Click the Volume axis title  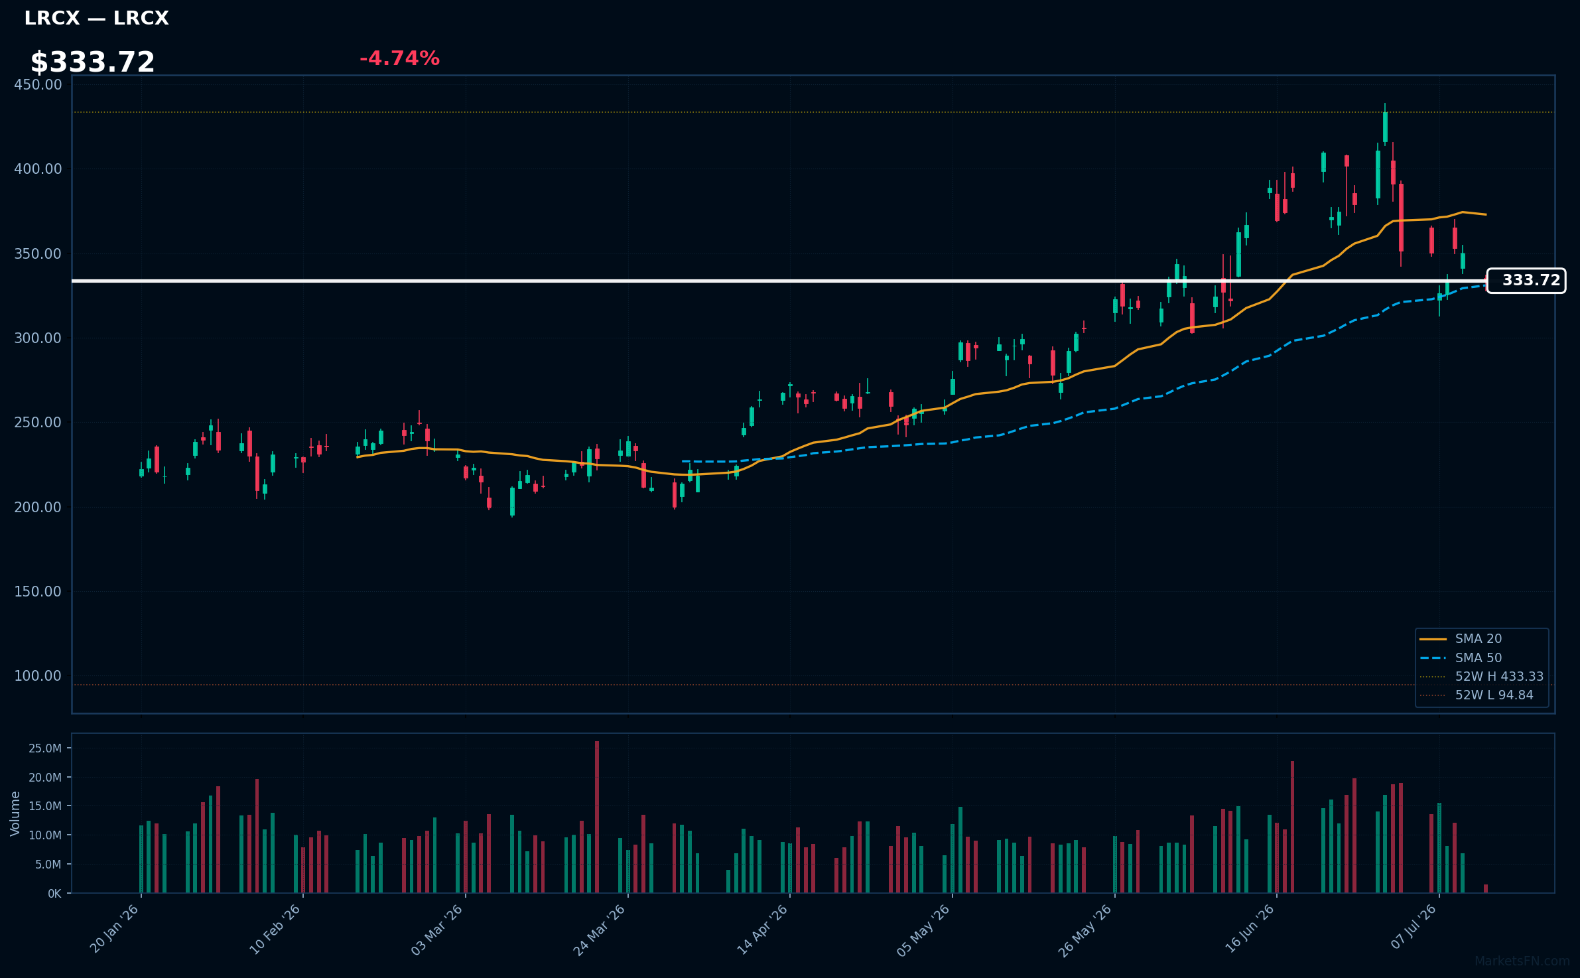click(x=15, y=813)
